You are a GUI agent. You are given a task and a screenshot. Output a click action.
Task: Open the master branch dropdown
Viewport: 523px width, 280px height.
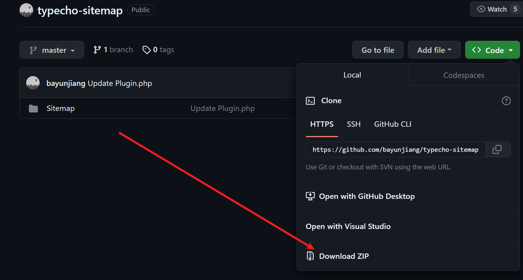point(52,50)
